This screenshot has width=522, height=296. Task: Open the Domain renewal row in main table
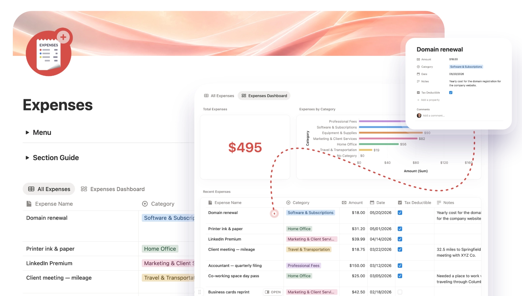(x=47, y=218)
